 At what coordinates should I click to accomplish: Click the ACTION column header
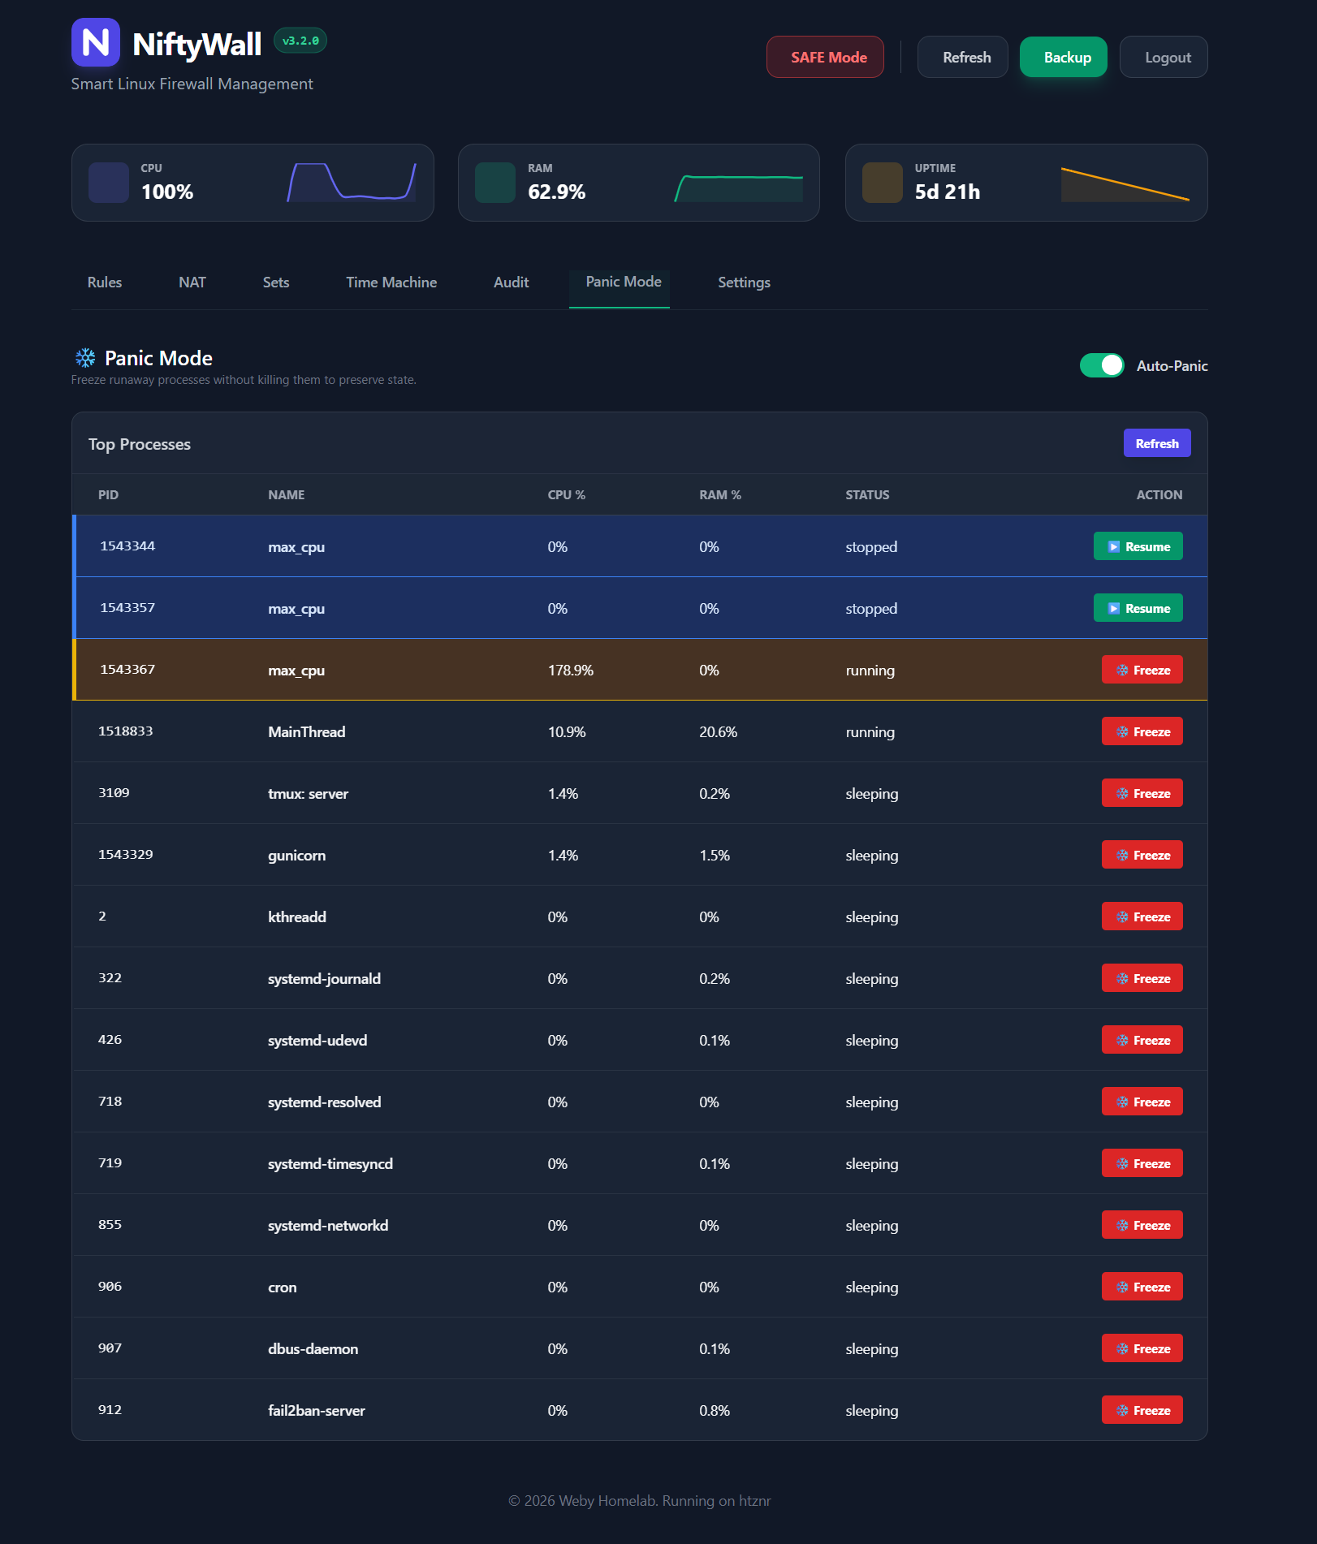coord(1159,494)
